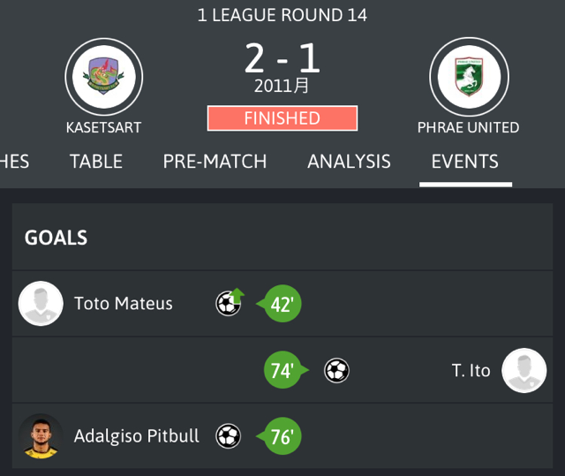
Task: Open Toto Mateus placeholder avatar
Action: 41,304
